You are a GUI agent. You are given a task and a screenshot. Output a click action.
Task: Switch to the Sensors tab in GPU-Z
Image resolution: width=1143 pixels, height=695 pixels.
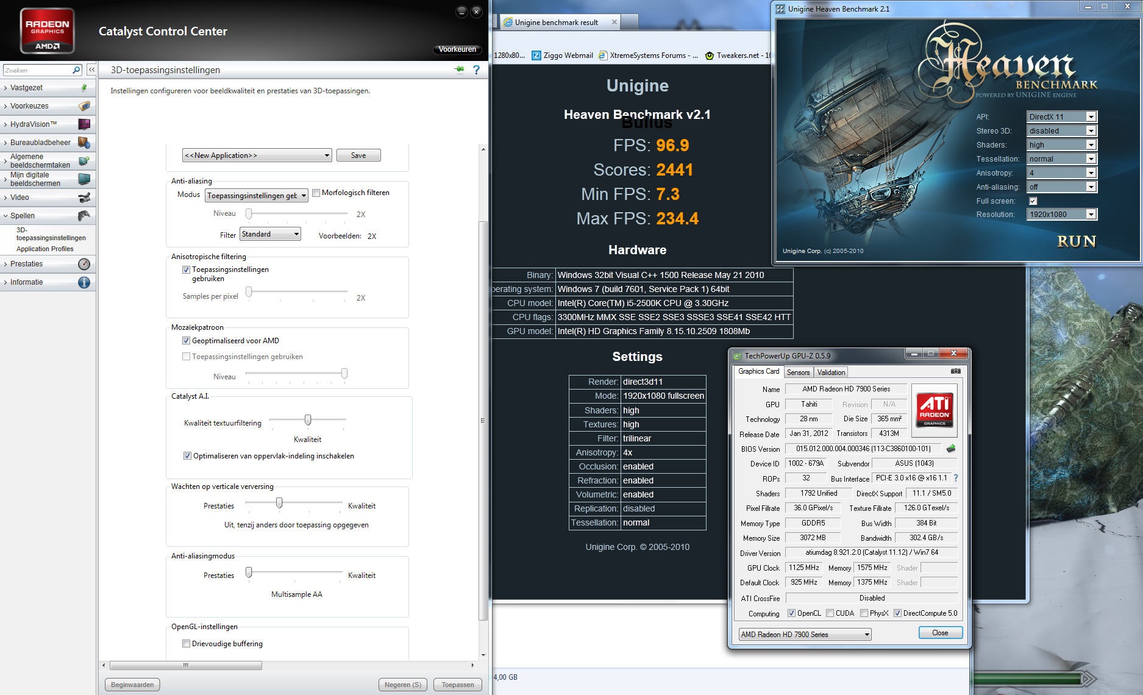tap(798, 372)
